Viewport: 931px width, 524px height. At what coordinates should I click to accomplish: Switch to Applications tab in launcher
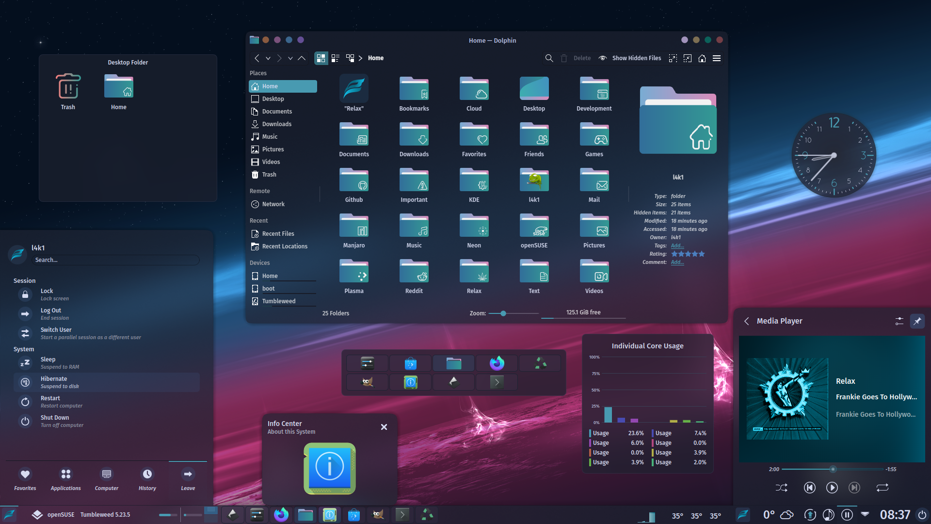[x=66, y=479]
